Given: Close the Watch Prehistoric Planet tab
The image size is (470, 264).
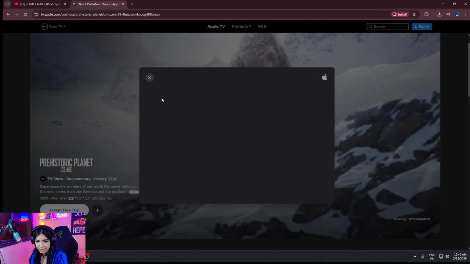Looking at the screenshot, I should point(123,4).
